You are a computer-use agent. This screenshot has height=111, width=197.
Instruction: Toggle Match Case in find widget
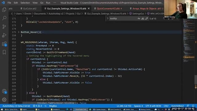pos(139,18)
